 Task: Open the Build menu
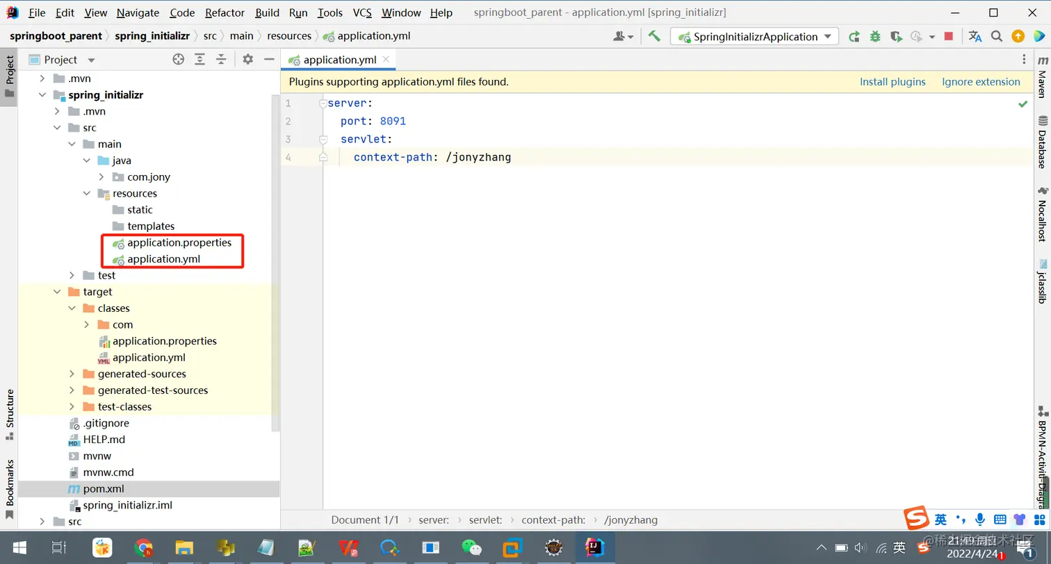click(267, 13)
